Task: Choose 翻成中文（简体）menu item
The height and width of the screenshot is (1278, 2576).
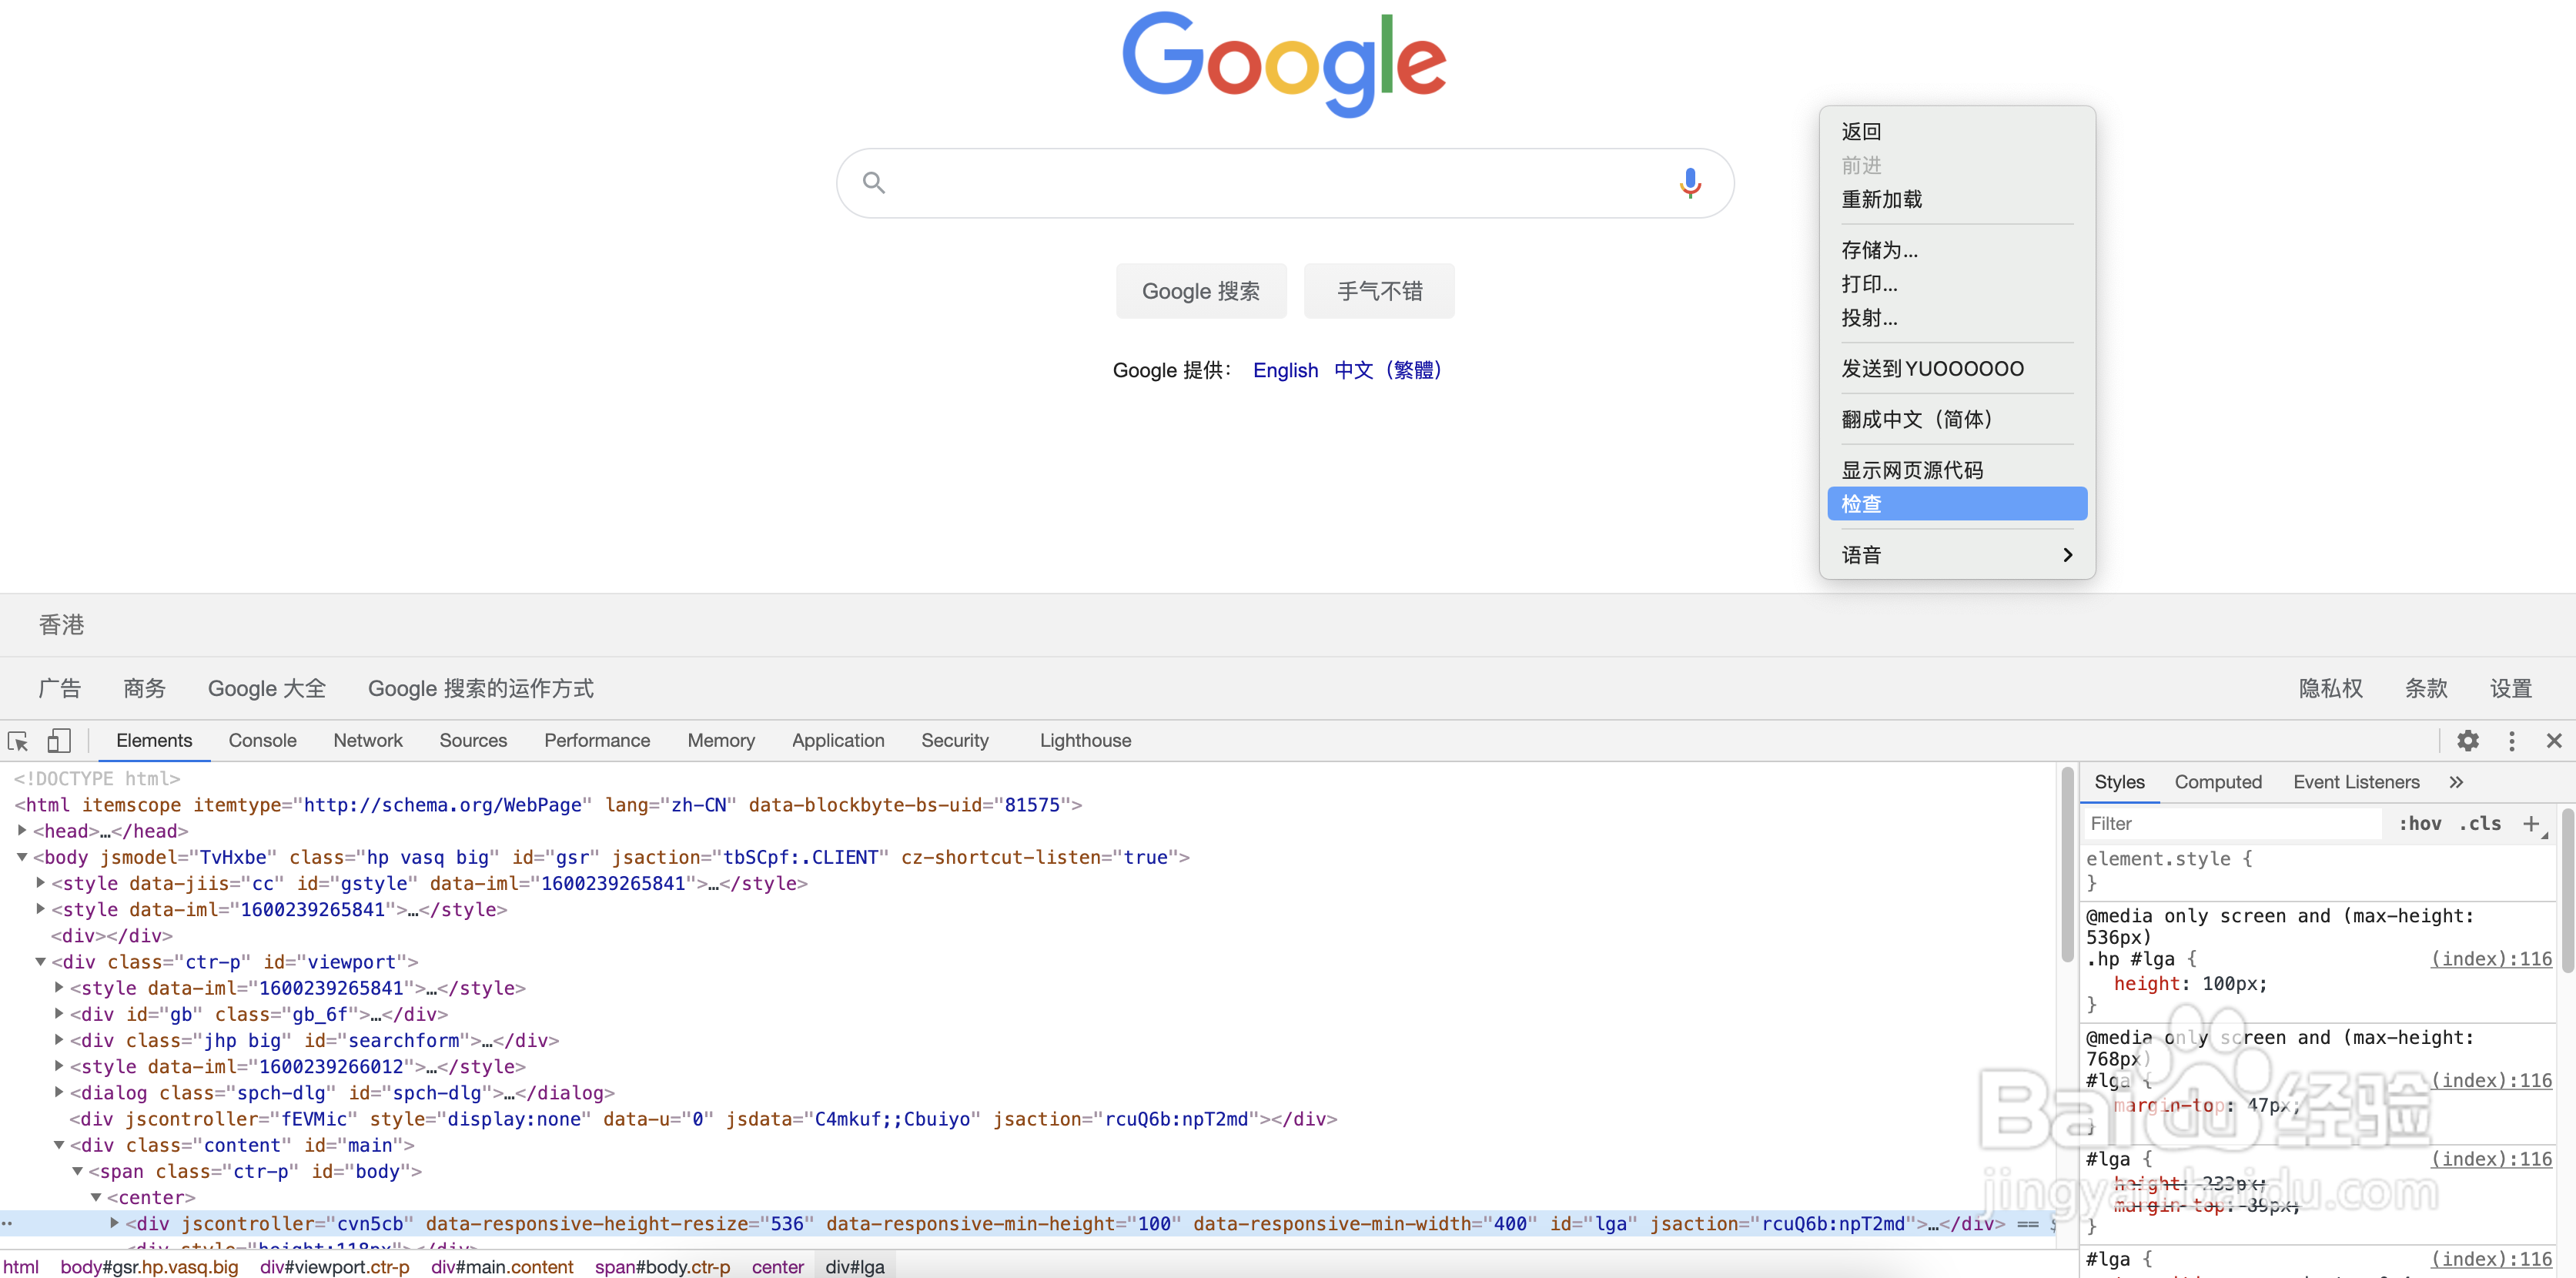Action: click(x=1957, y=419)
